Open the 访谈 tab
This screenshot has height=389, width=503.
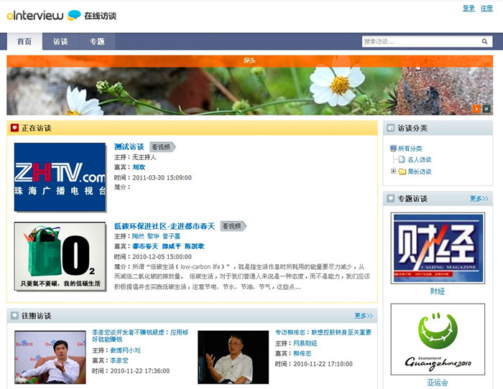tap(60, 42)
